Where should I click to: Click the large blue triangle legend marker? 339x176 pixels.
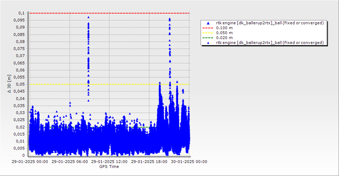point(208,23)
